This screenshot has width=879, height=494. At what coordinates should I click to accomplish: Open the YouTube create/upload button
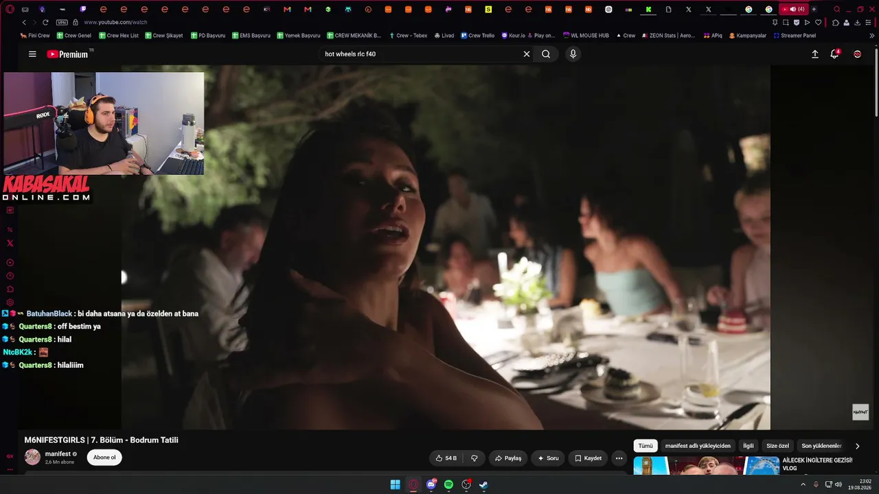815,54
